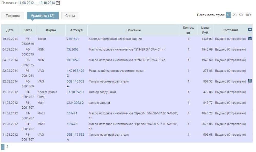Click article number 101474

click(72, 113)
